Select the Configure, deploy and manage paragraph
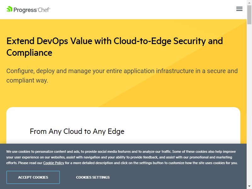Viewport: 252px width, 189px height. tap(122, 76)
